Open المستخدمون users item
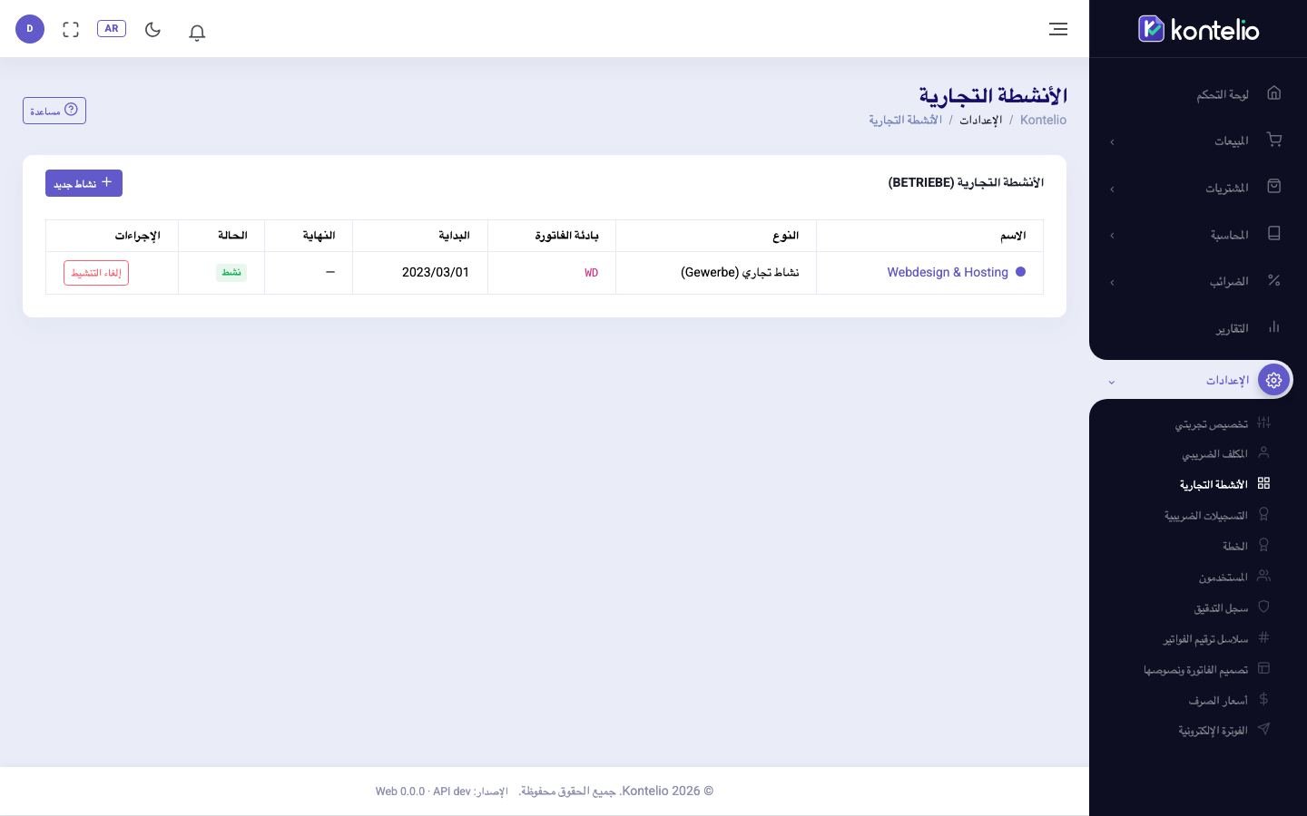This screenshot has height=816, width=1307. [1234, 577]
